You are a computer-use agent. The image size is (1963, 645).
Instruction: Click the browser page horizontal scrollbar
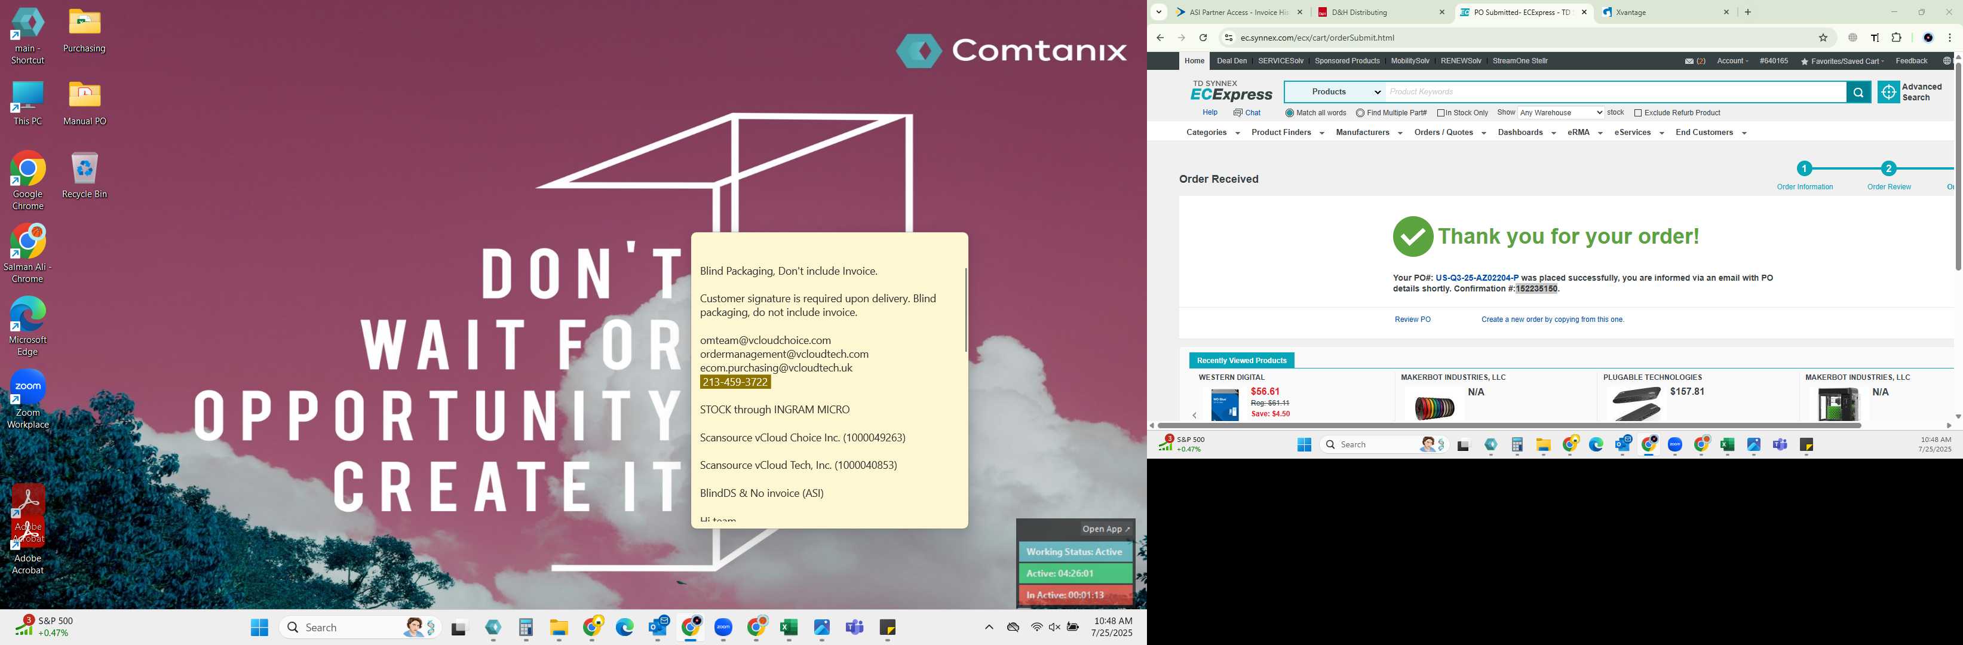(x=1509, y=426)
